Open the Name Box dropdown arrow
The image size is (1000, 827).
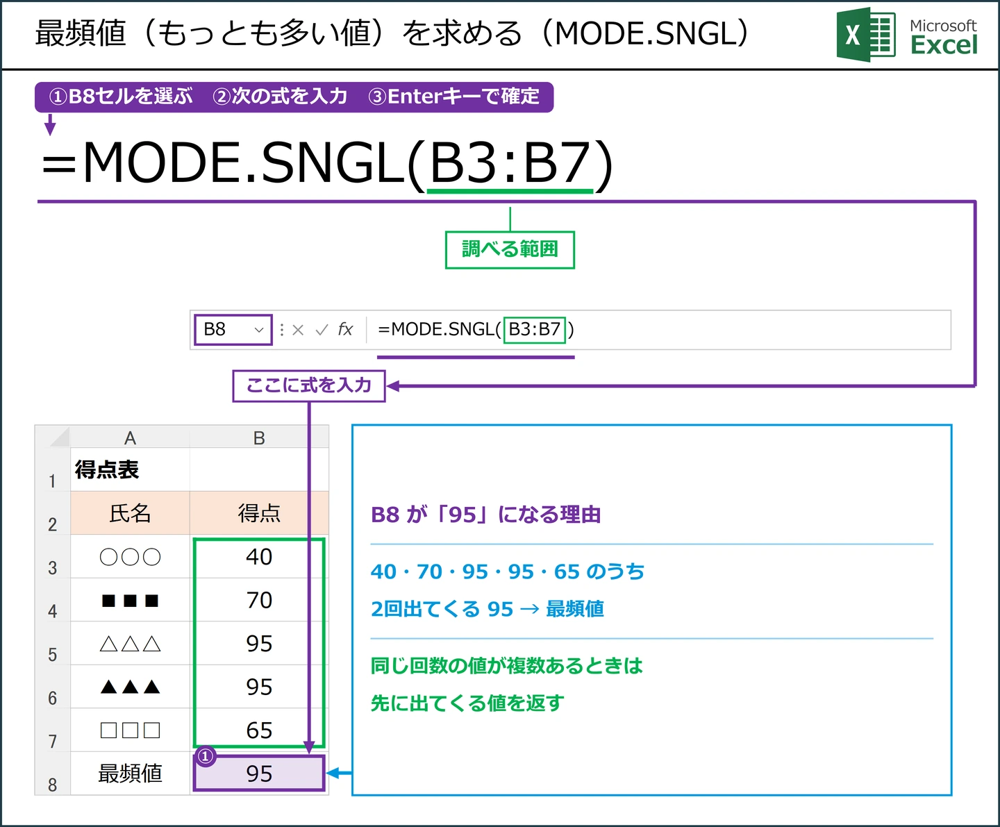(x=259, y=330)
